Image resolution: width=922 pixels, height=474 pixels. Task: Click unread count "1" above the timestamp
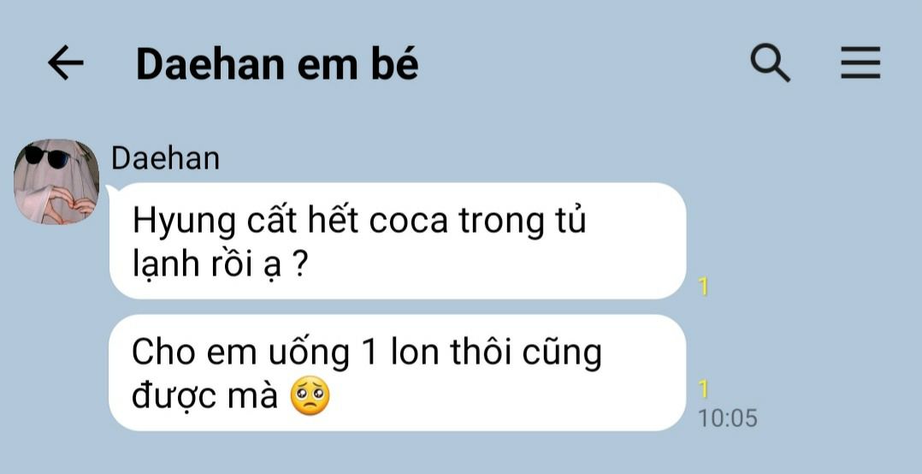[703, 388]
